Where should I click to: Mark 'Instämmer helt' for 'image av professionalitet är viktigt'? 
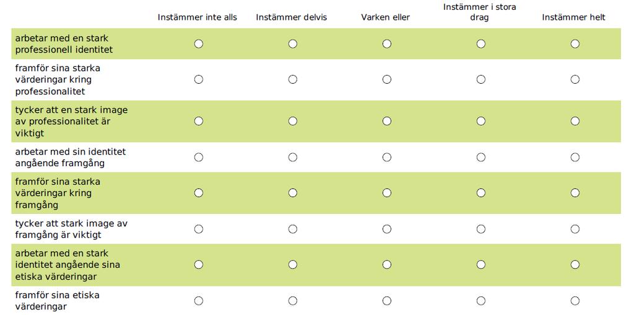click(575, 121)
